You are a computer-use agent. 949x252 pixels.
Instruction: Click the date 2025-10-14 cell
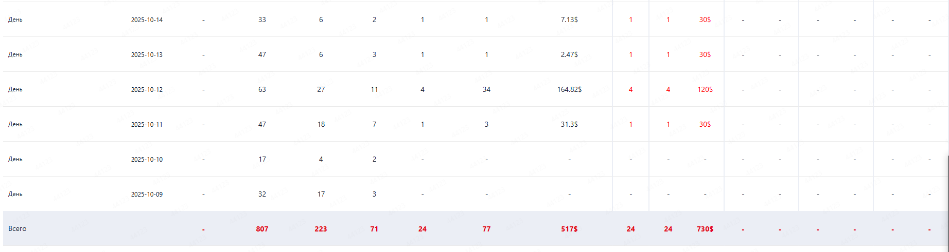tap(147, 20)
